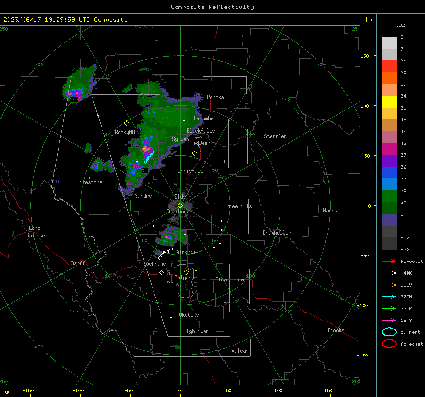
Task: Click the Strathmore label
Action: click(229, 279)
